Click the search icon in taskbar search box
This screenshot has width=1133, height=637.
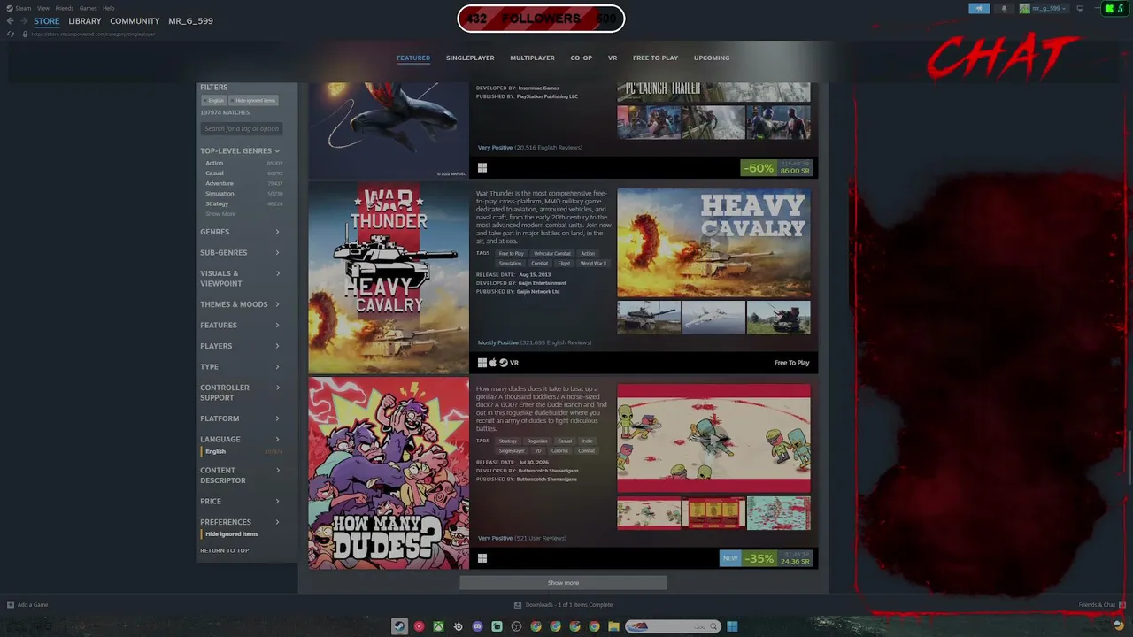point(713,626)
